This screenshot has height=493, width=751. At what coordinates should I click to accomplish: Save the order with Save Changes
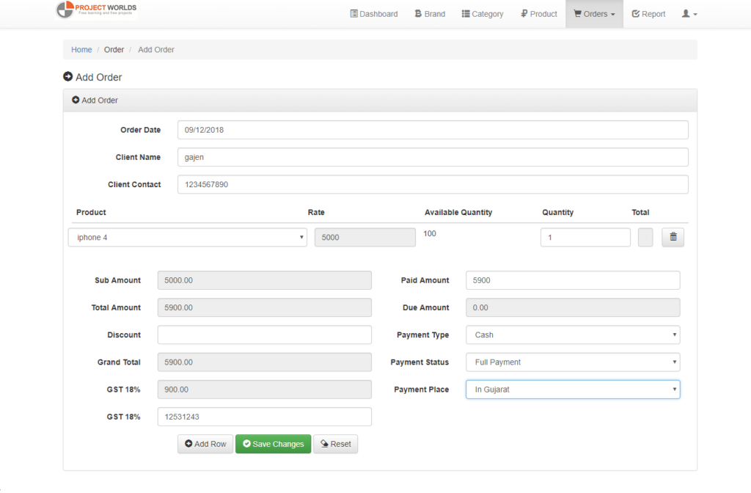click(273, 444)
